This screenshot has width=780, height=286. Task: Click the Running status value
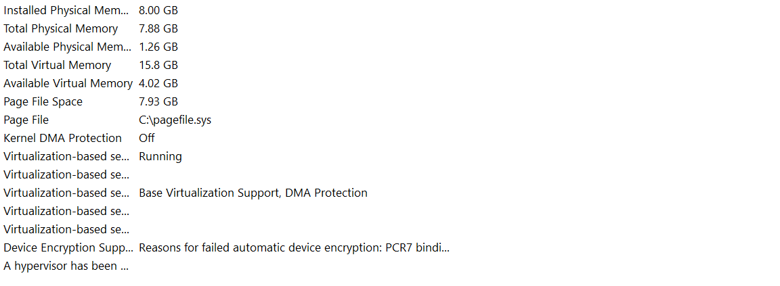[x=160, y=156]
